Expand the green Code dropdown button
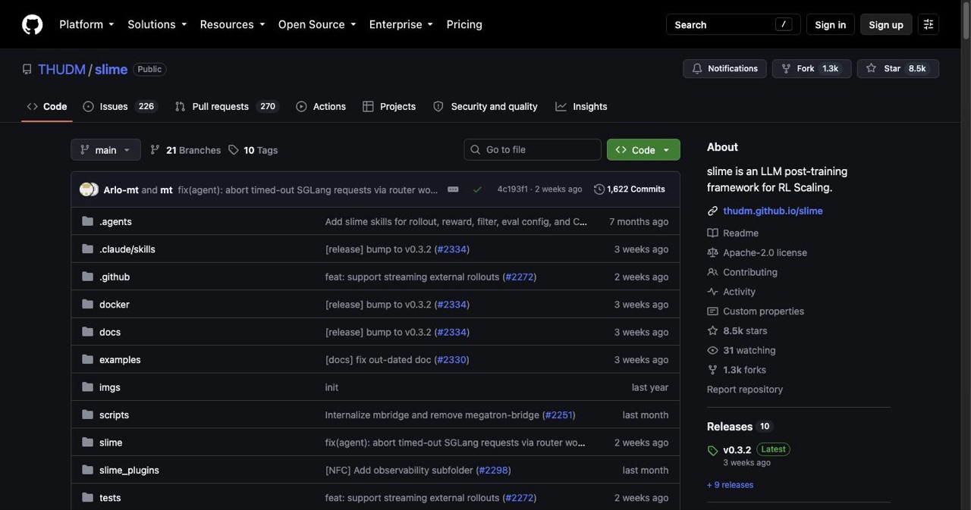The height and width of the screenshot is (510, 971). [643, 150]
